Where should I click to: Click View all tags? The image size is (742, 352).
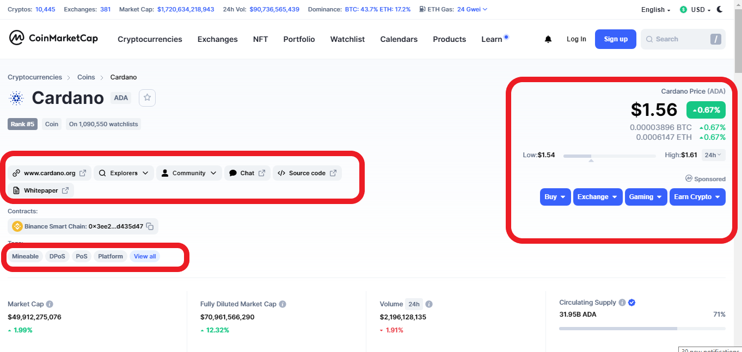pos(145,256)
